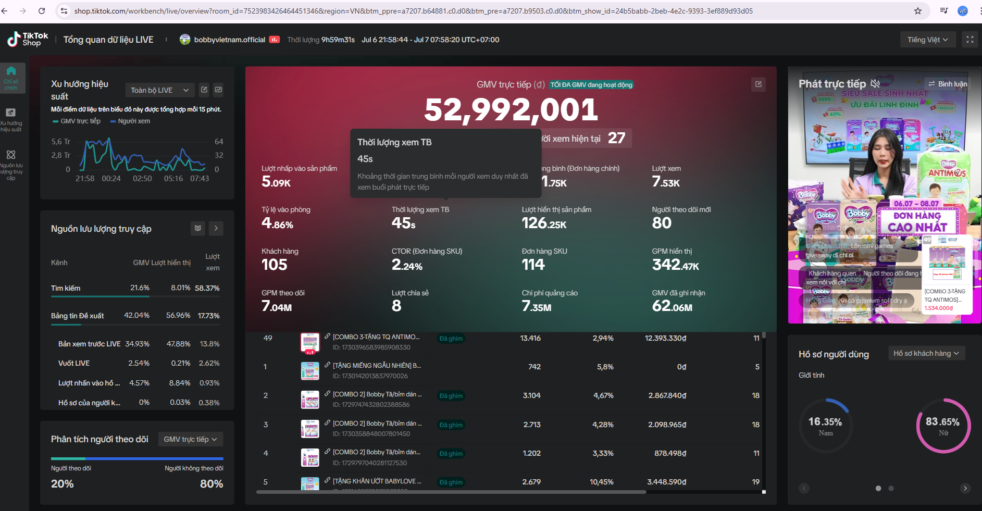
Task: Click edit metrics icon on GMV card
Action: pyautogui.click(x=759, y=84)
